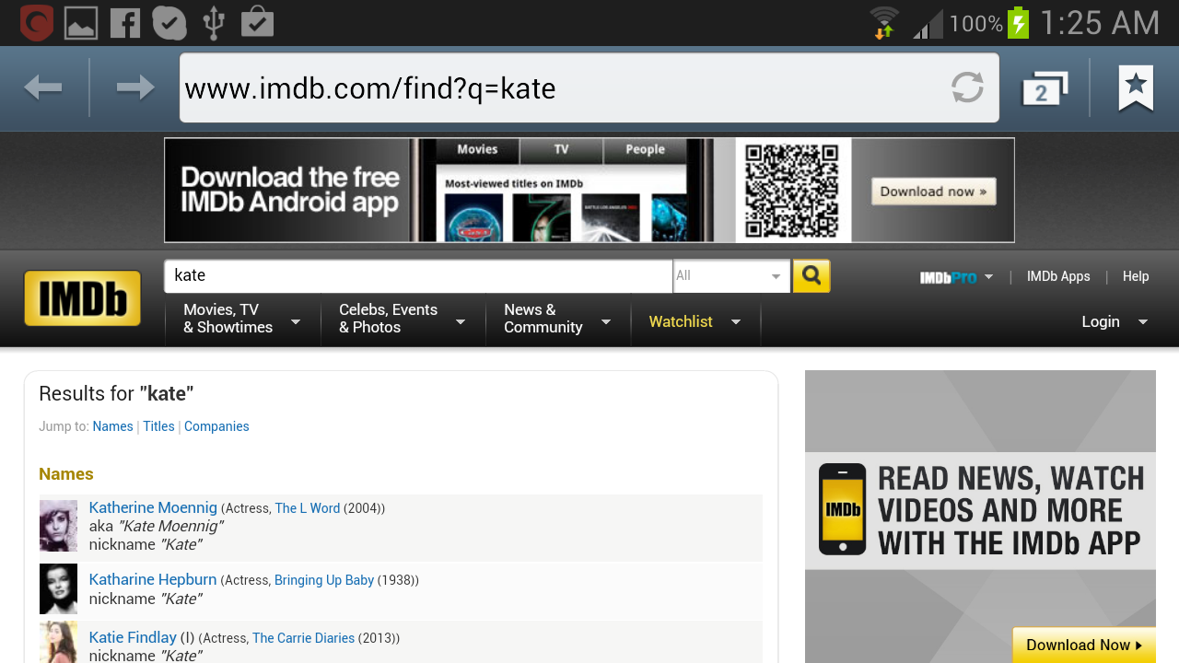Expand the Watchlist dropdown arrow

click(x=736, y=322)
